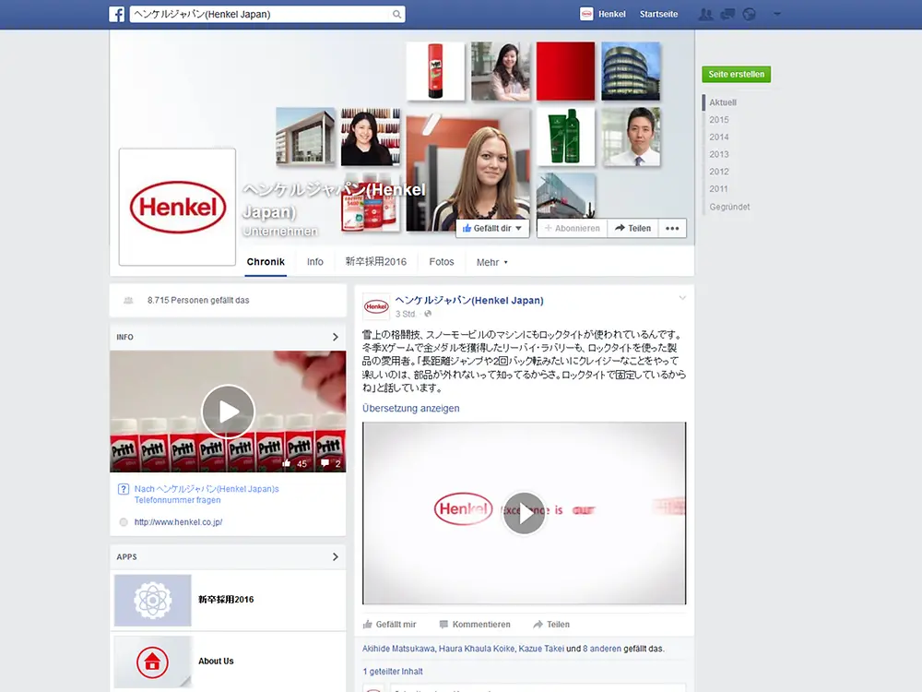The width and height of the screenshot is (922, 692).
Task: Jump to 2012 in timeline
Action: tap(718, 172)
